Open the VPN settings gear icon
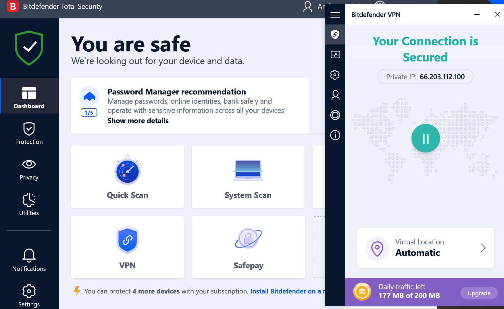 335,75
